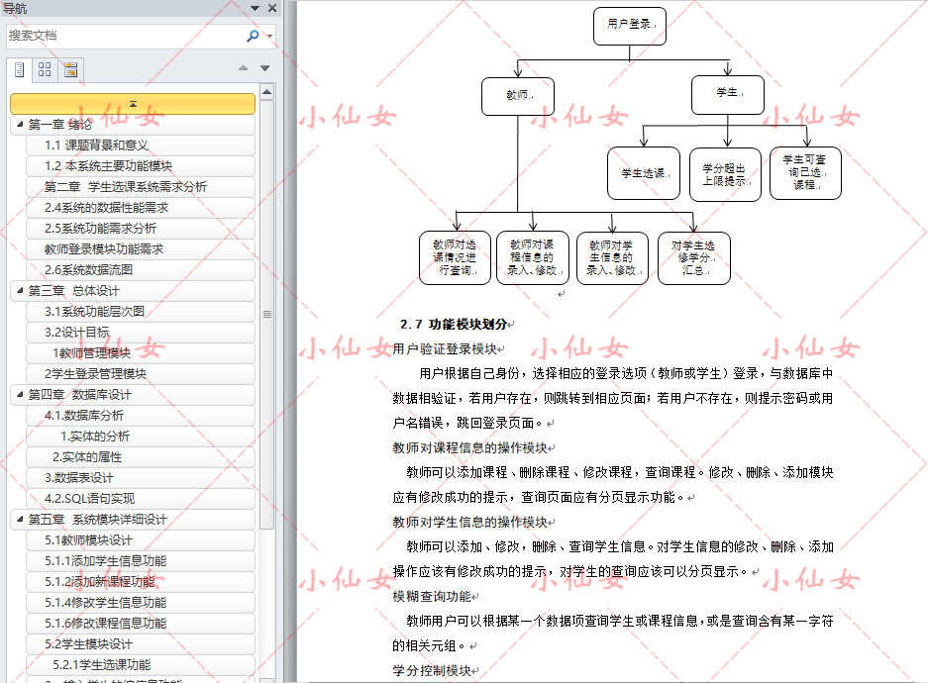
Task: Select heading 第二章 学生选课系统需求分析
Action: click(141, 187)
